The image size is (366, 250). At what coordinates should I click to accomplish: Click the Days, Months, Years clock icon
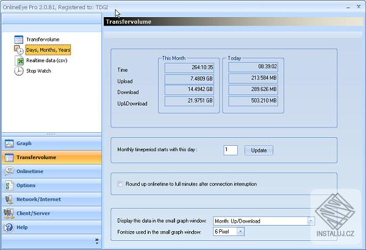click(x=19, y=50)
